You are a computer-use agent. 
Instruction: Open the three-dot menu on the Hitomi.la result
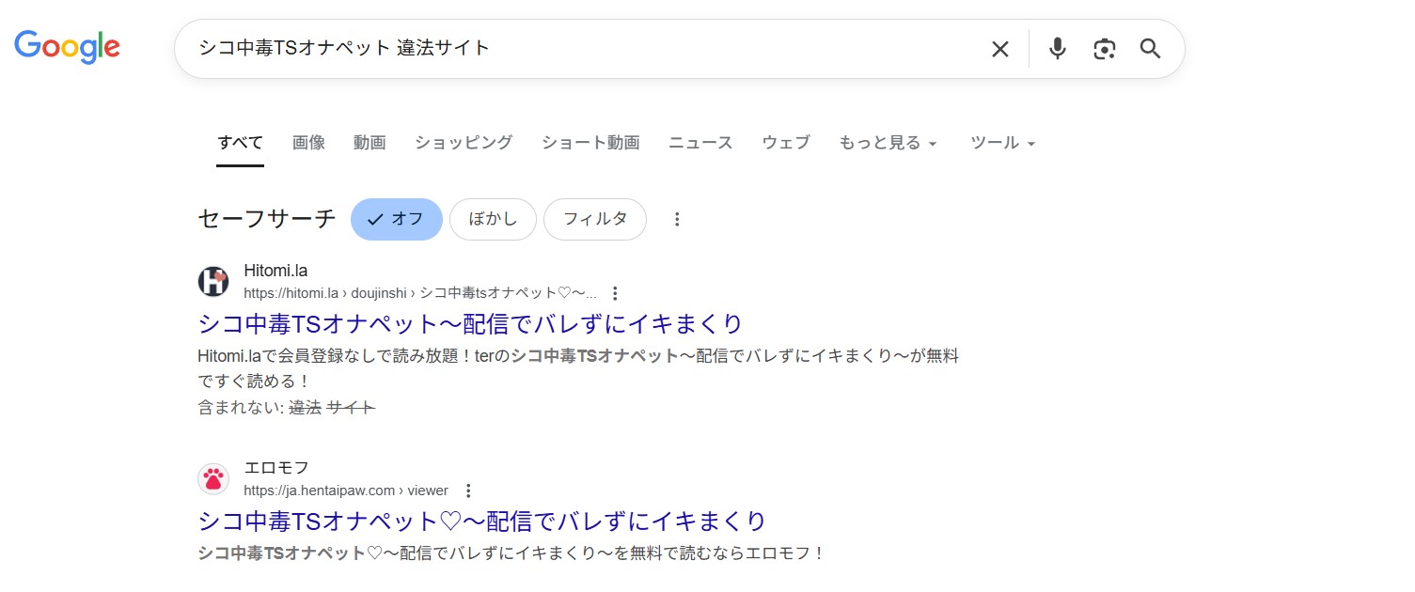614,292
